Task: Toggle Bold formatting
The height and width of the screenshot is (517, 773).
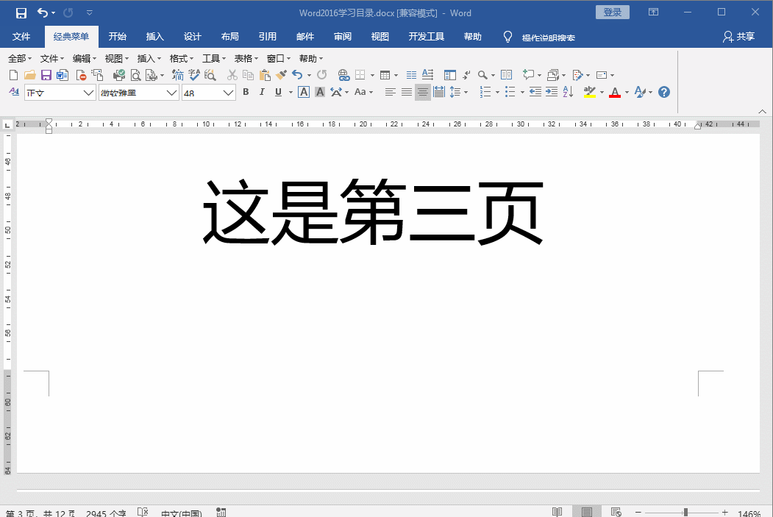Action: pos(246,92)
